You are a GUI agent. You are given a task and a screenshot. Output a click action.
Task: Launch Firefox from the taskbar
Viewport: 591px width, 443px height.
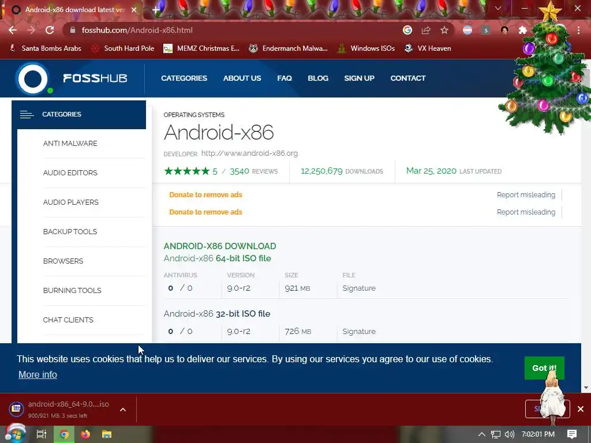(85, 434)
